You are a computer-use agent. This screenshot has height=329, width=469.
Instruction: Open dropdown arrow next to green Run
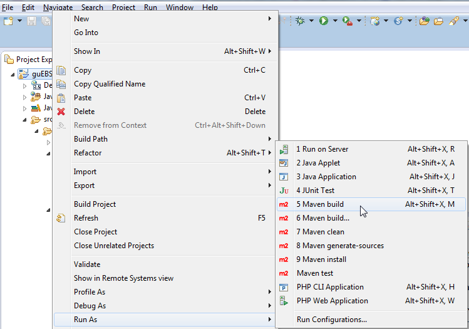(335, 21)
